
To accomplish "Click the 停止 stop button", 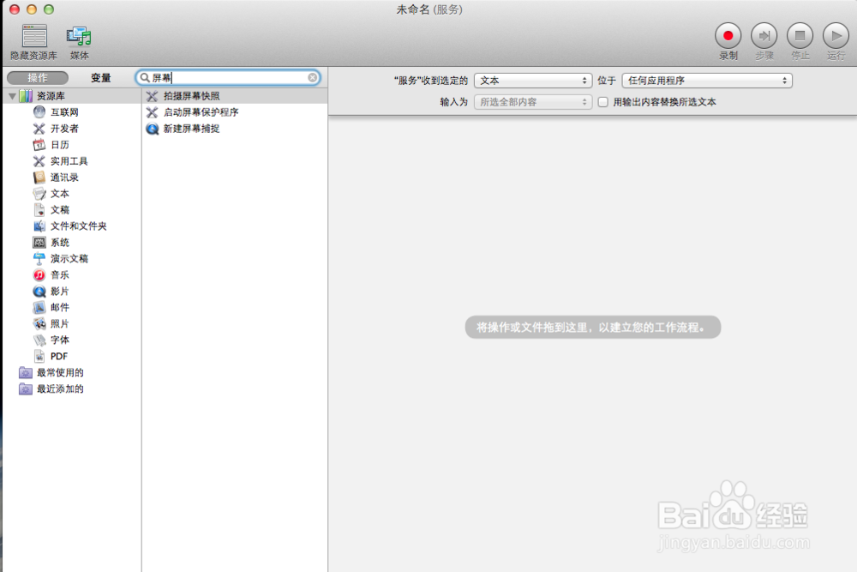I will pyautogui.click(x=800, y=36).
